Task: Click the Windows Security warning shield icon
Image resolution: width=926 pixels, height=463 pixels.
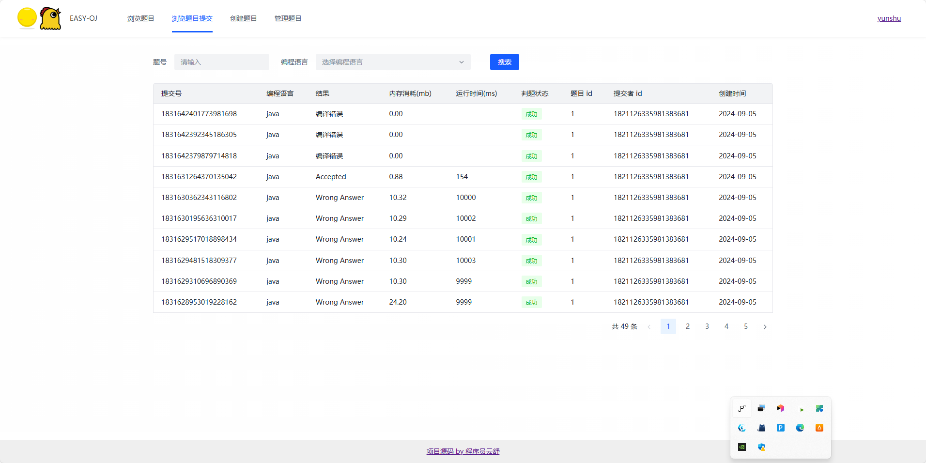Action: (x=761, y=447)
